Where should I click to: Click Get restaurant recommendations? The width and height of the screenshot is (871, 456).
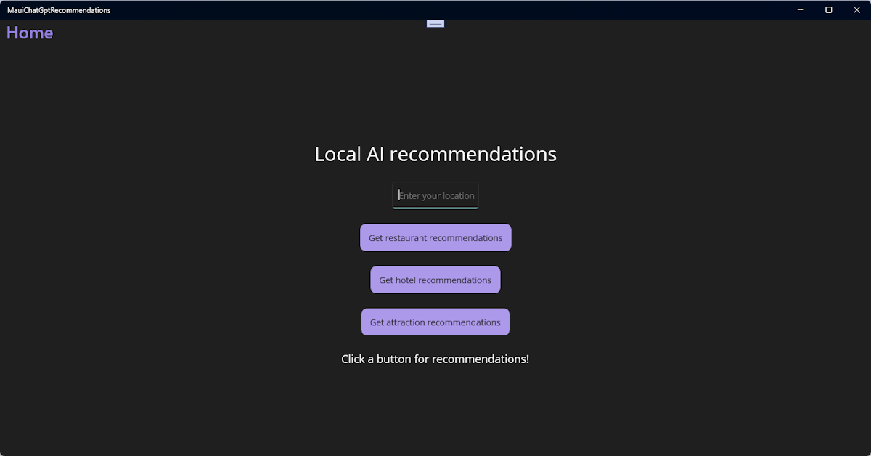click(x=435, y=237)
